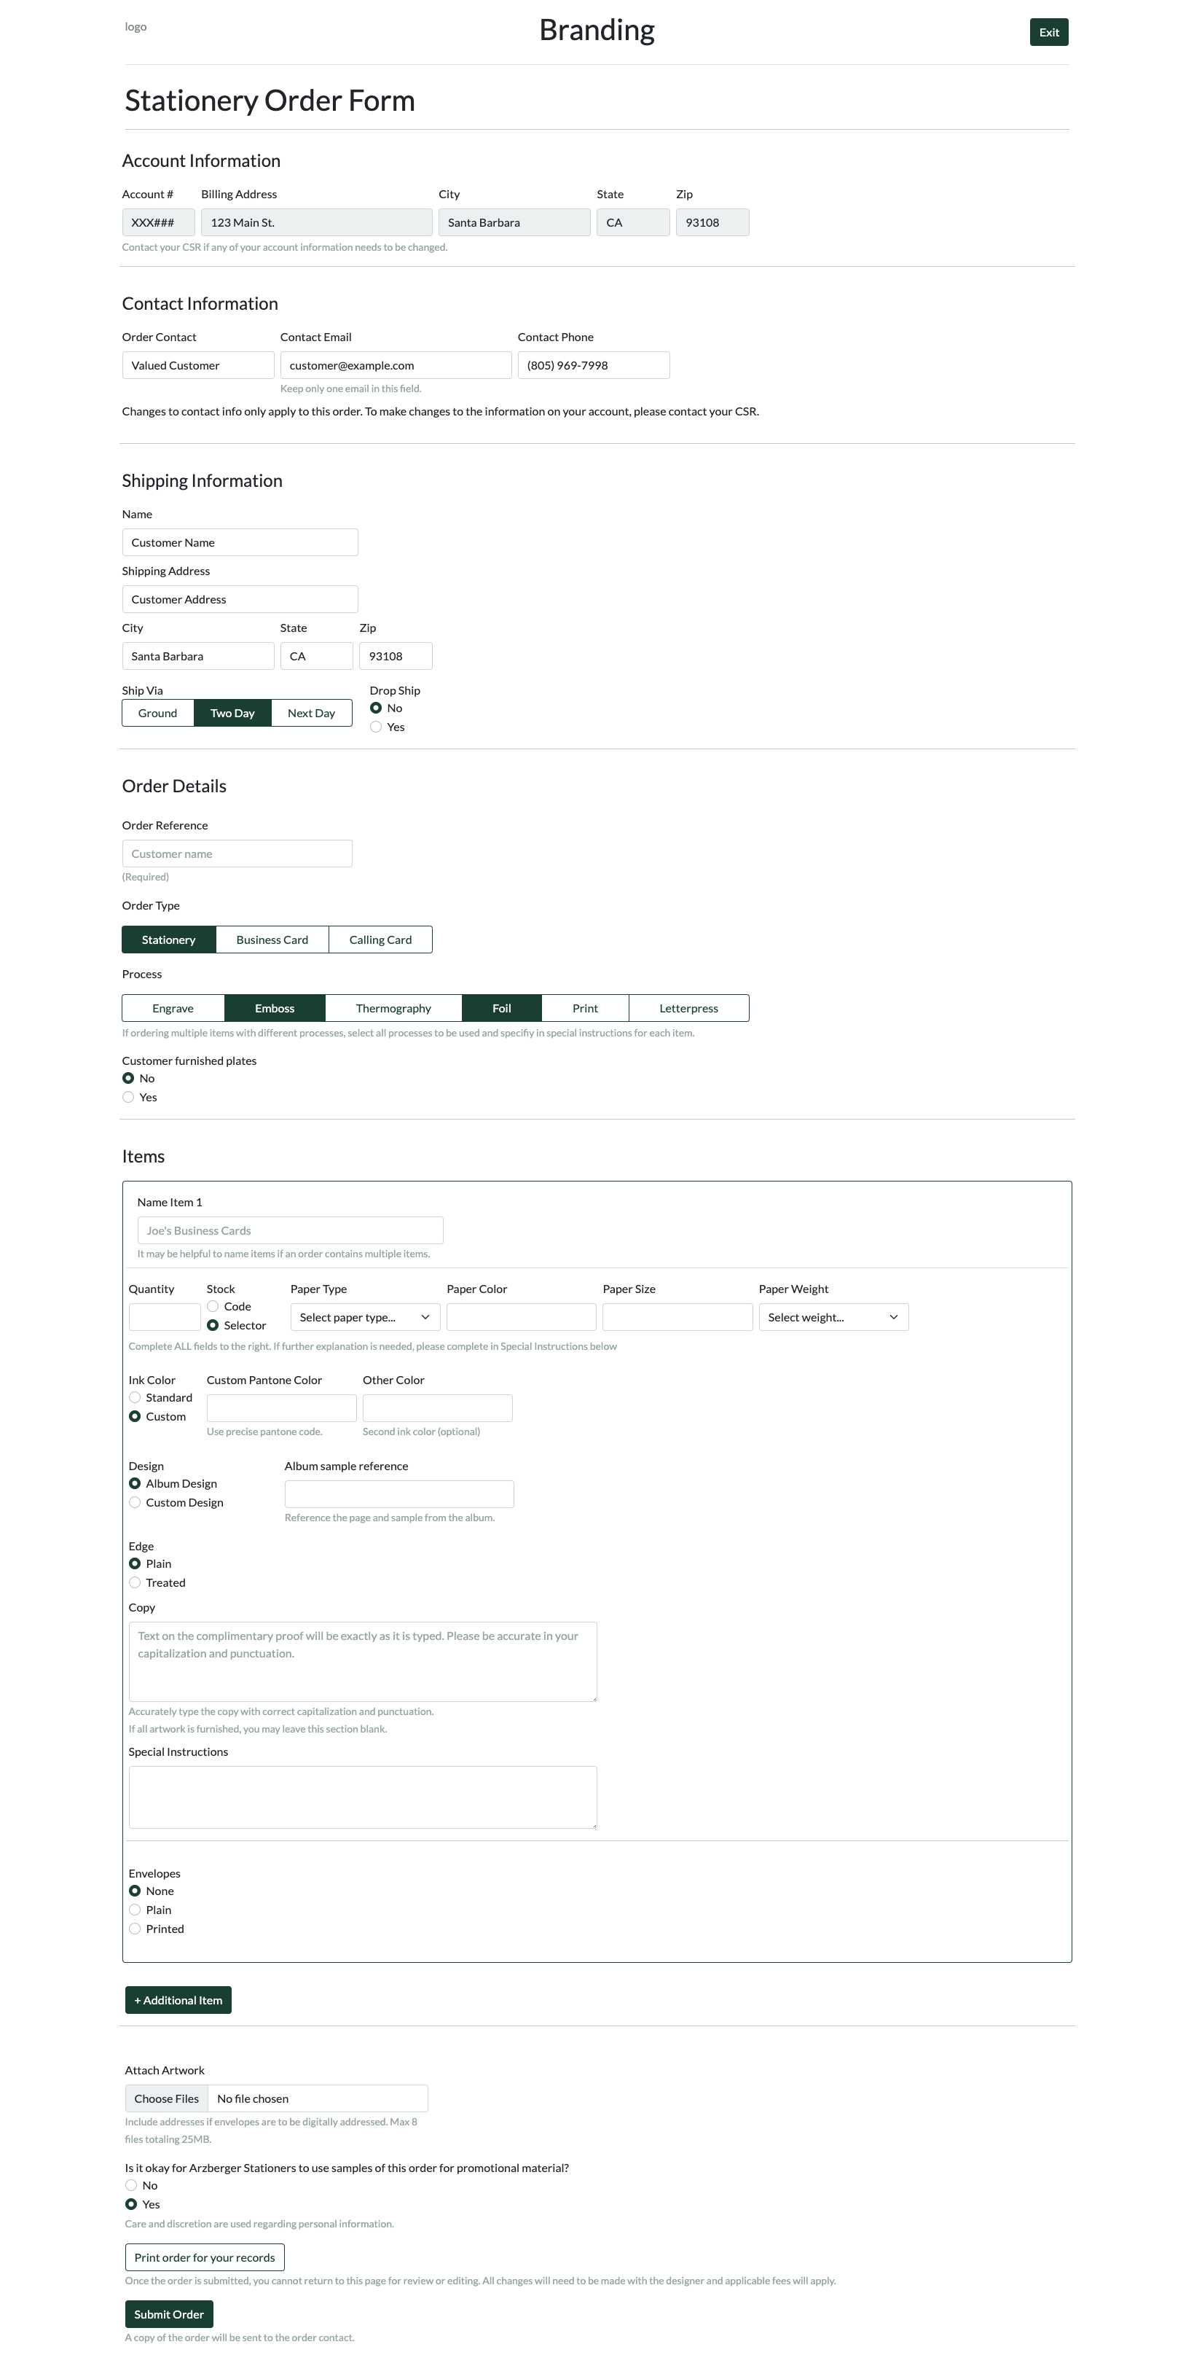
Task: Click the logo image in header
Action: click(x=135, y=28)
